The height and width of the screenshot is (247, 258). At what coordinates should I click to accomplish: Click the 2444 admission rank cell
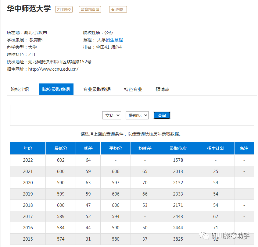click(x=178, y=228)
